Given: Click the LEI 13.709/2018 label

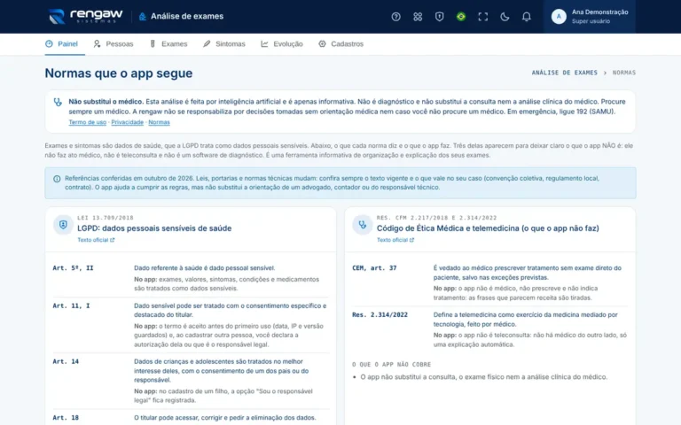Looking at the screenshot, I should (106, 218).
